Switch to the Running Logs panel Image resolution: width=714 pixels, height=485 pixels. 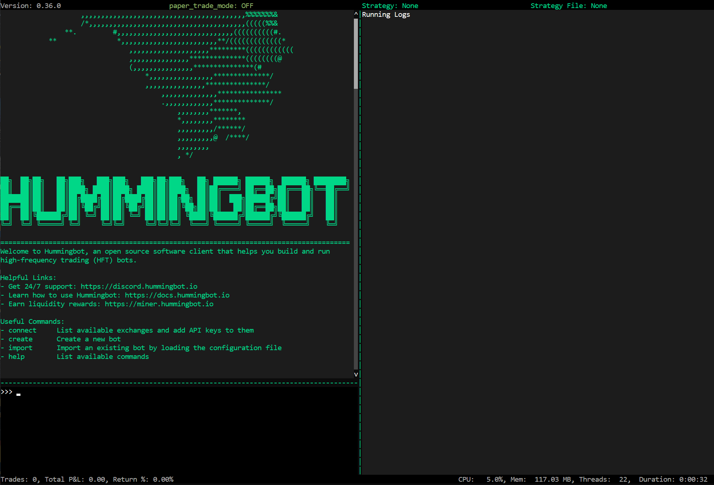pyautogui.click(x=386, y=14)
